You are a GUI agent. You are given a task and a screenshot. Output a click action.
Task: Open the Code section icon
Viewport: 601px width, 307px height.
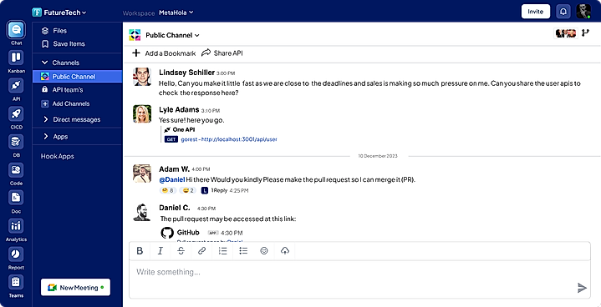pyautogui.click(x=16, y=170)
